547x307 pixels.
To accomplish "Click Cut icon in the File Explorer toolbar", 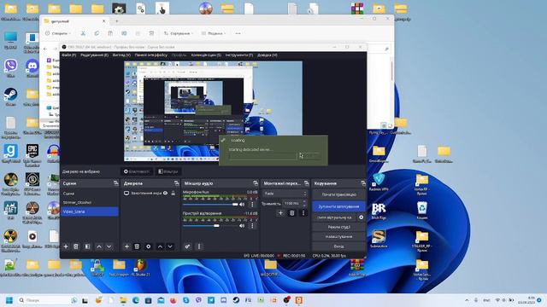I will pyautogui.click(x=83, y=33).
